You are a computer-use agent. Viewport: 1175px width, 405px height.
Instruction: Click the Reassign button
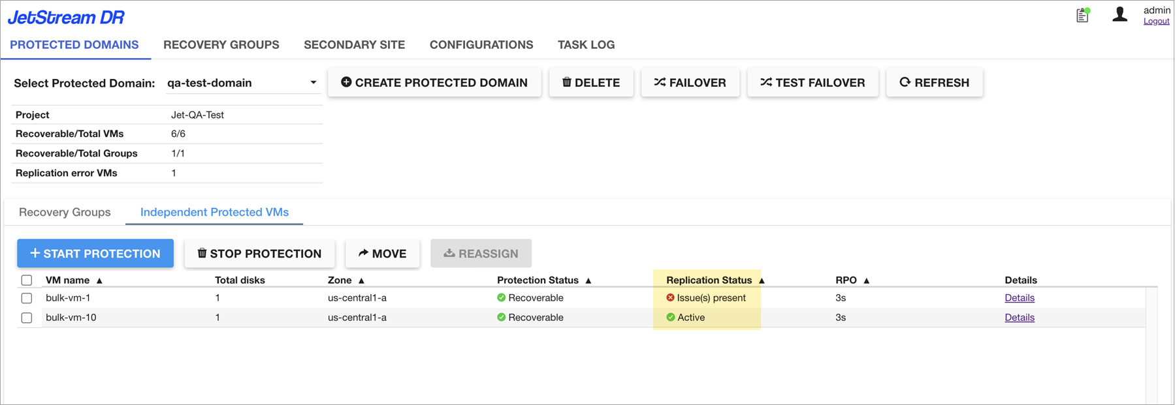481,254
